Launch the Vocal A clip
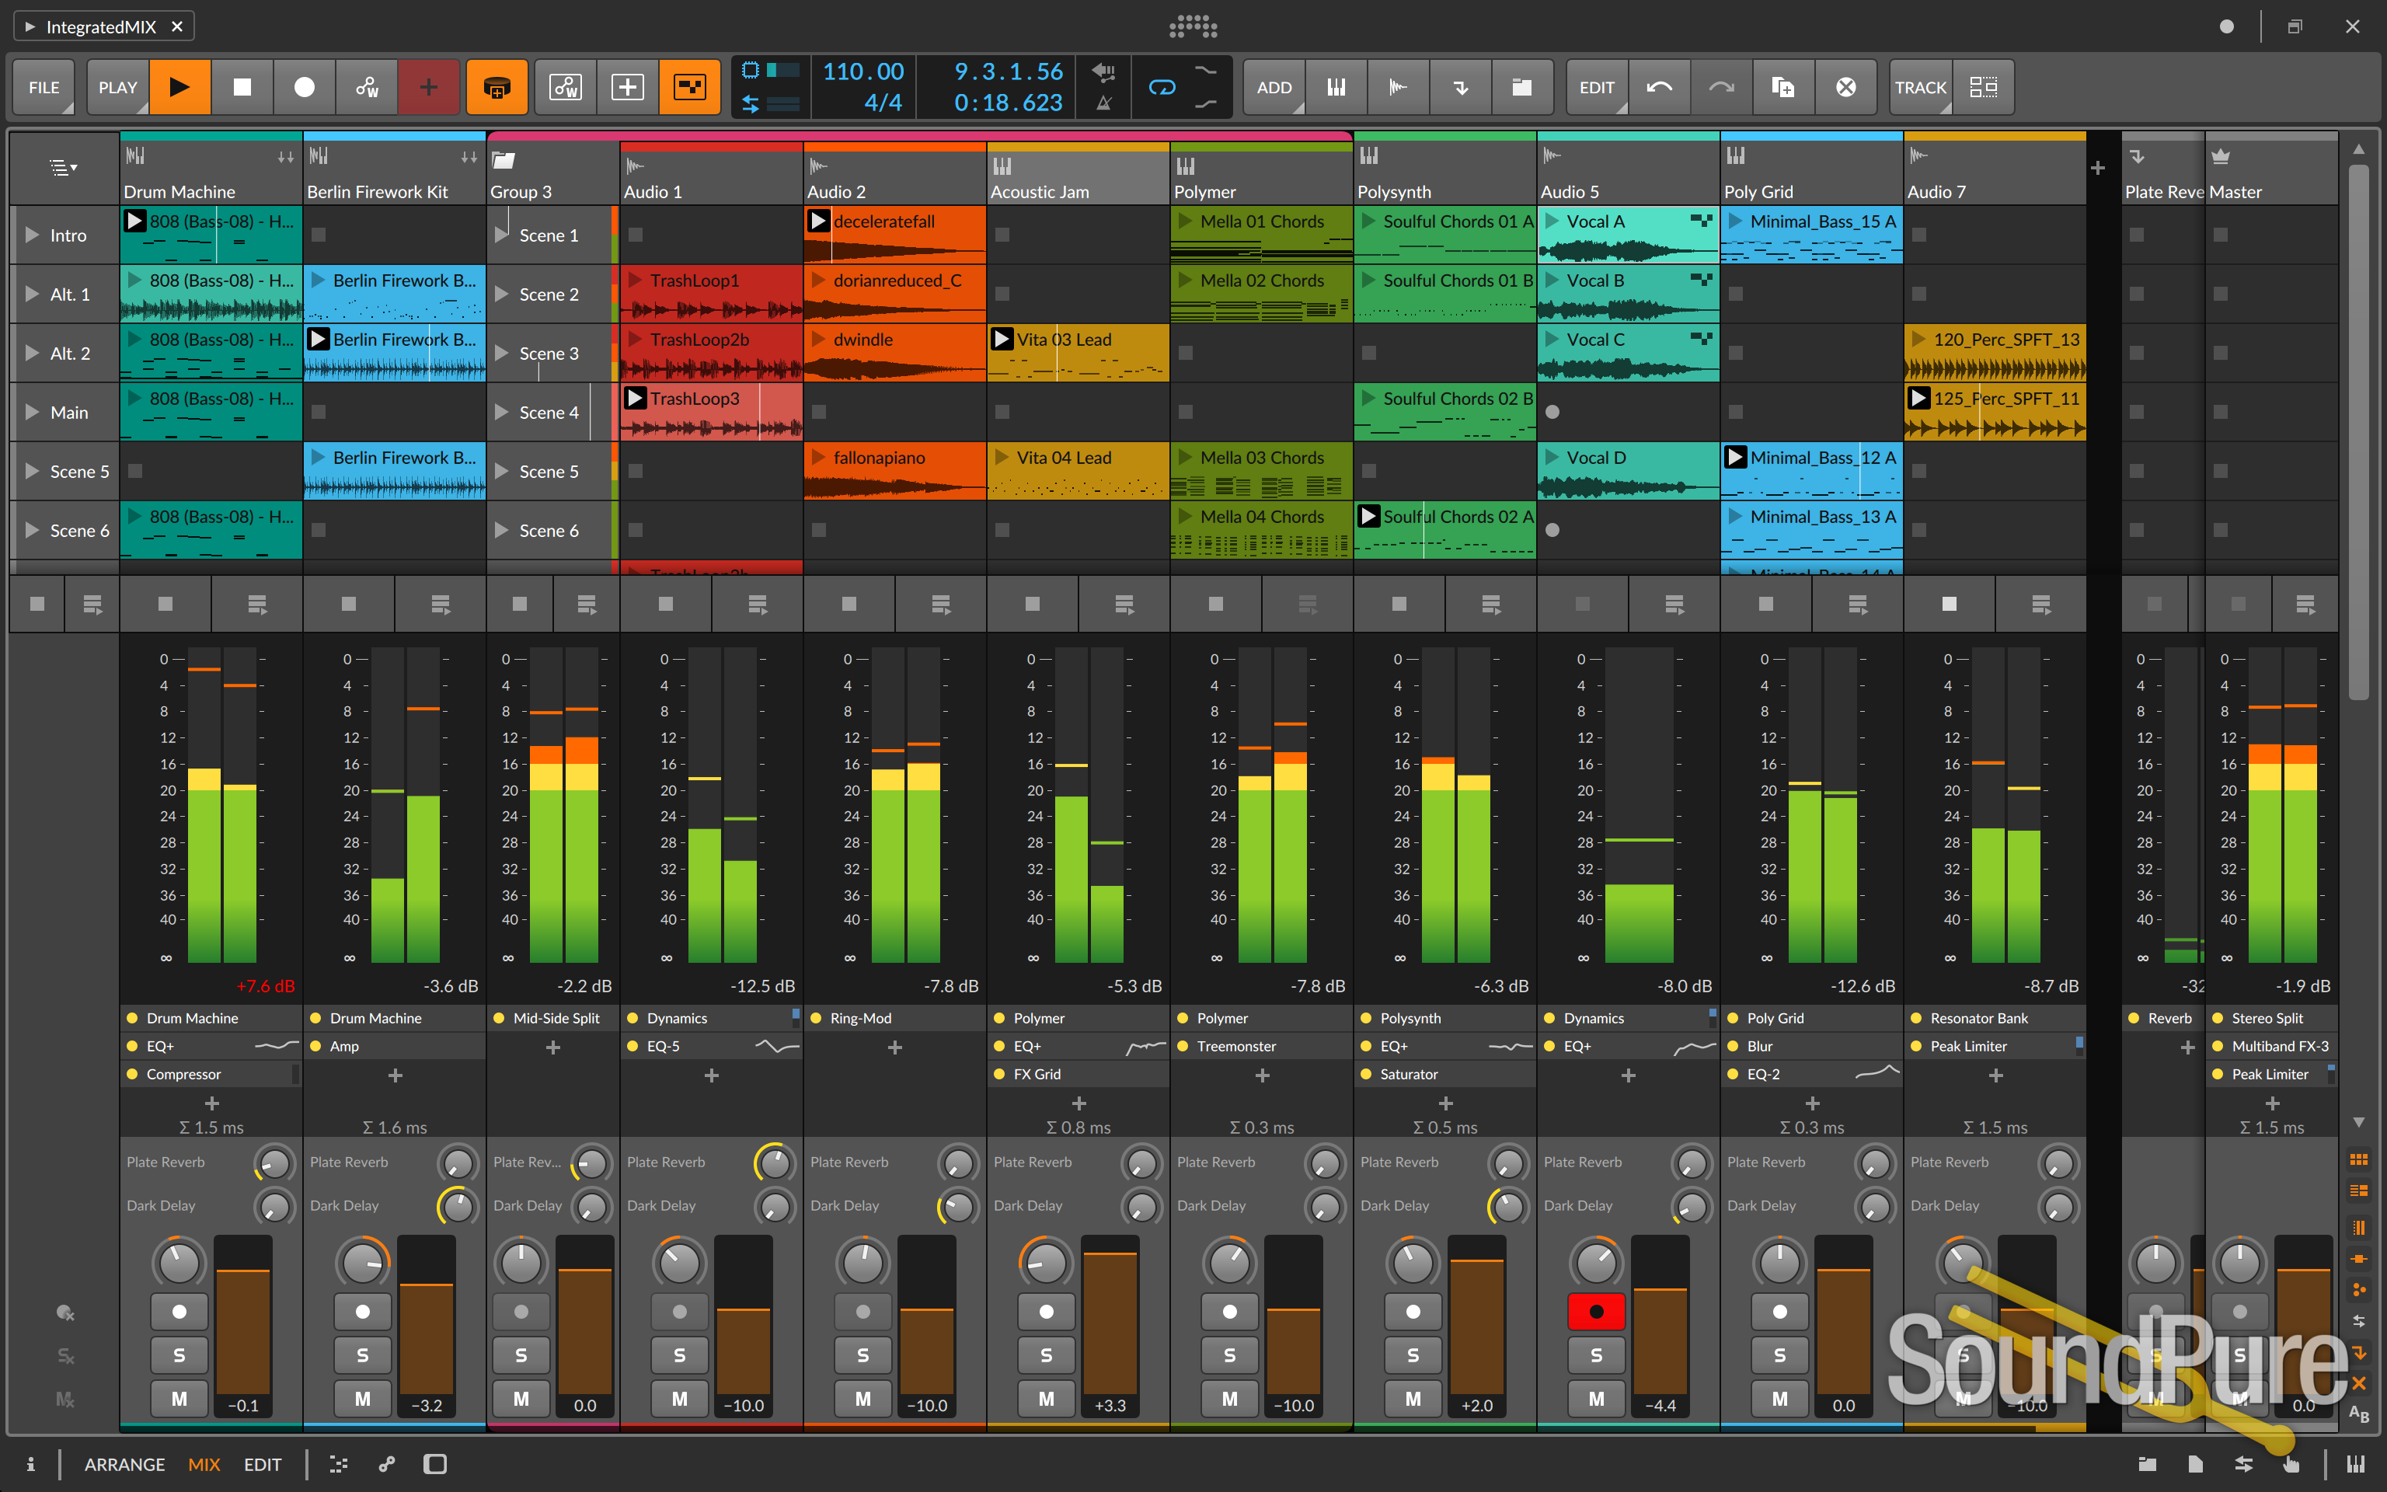 coord(1553,222)
